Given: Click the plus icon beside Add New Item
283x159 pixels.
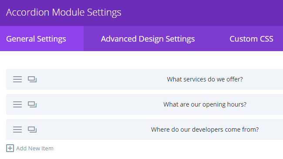Looking at the screenshot, I should [10, 148].
